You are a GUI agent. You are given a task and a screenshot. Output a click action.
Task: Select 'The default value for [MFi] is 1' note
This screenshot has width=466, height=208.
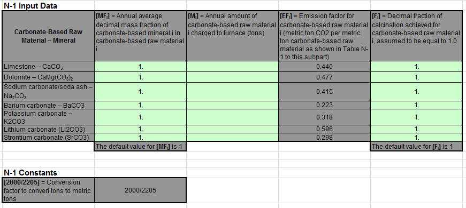pos(140,146)
